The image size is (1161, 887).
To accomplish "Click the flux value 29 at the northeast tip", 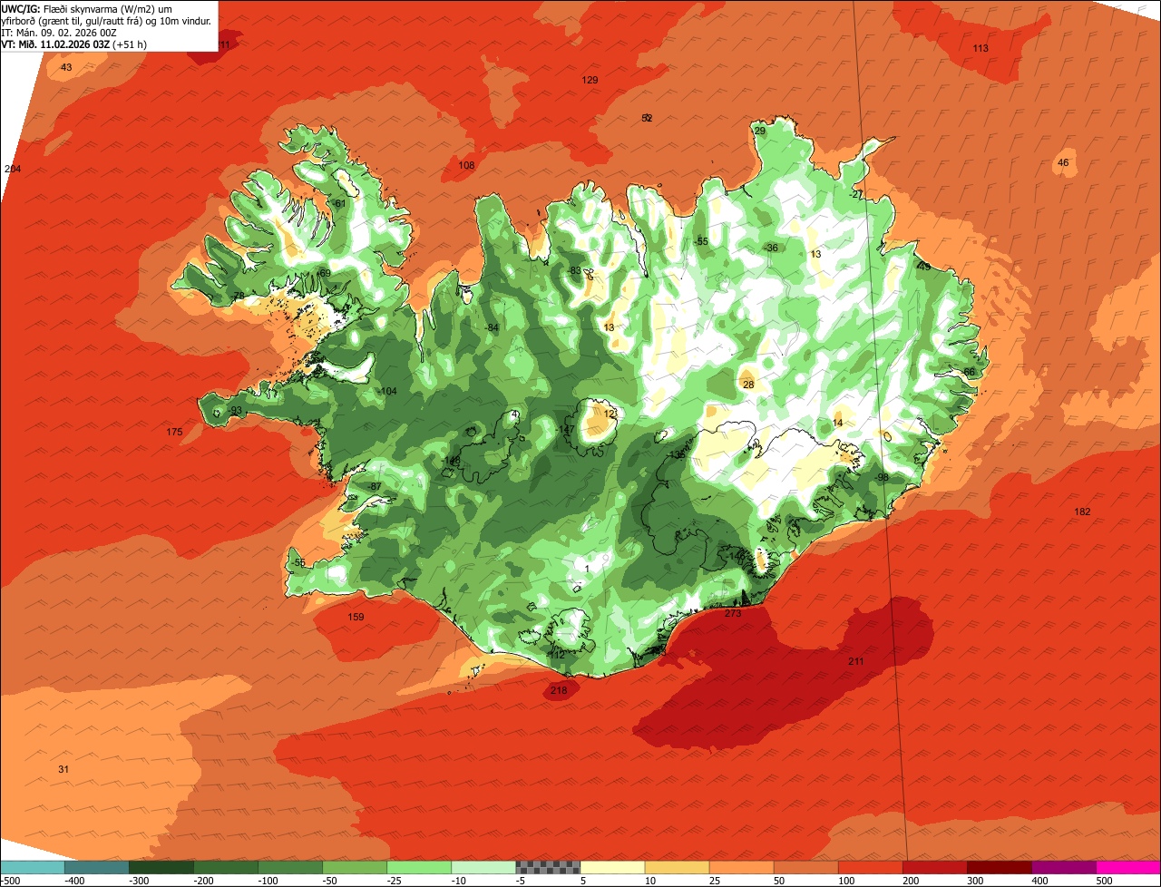I will pyautogui.click(x=760, y=131).
